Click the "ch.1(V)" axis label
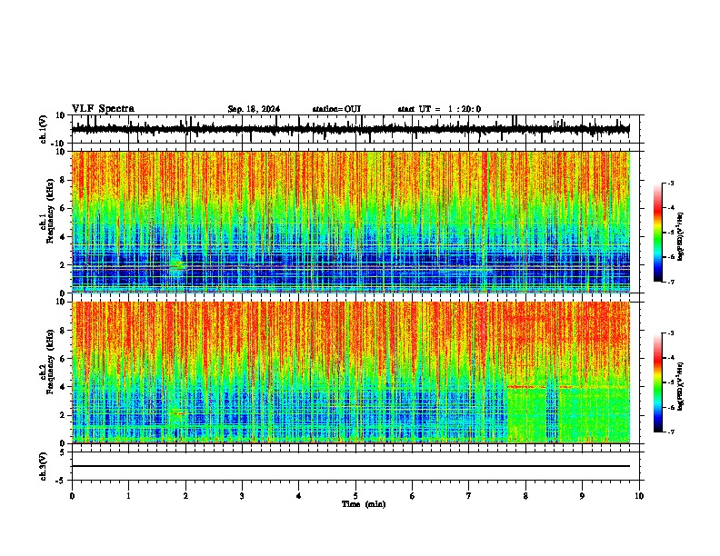 click(x=44, y=129)
